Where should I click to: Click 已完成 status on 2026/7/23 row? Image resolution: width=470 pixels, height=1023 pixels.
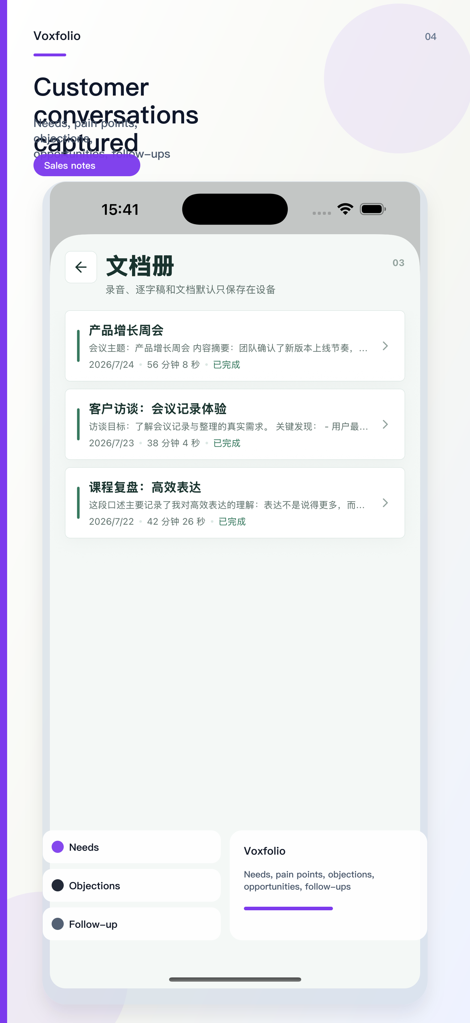click(x=227, y=443)
